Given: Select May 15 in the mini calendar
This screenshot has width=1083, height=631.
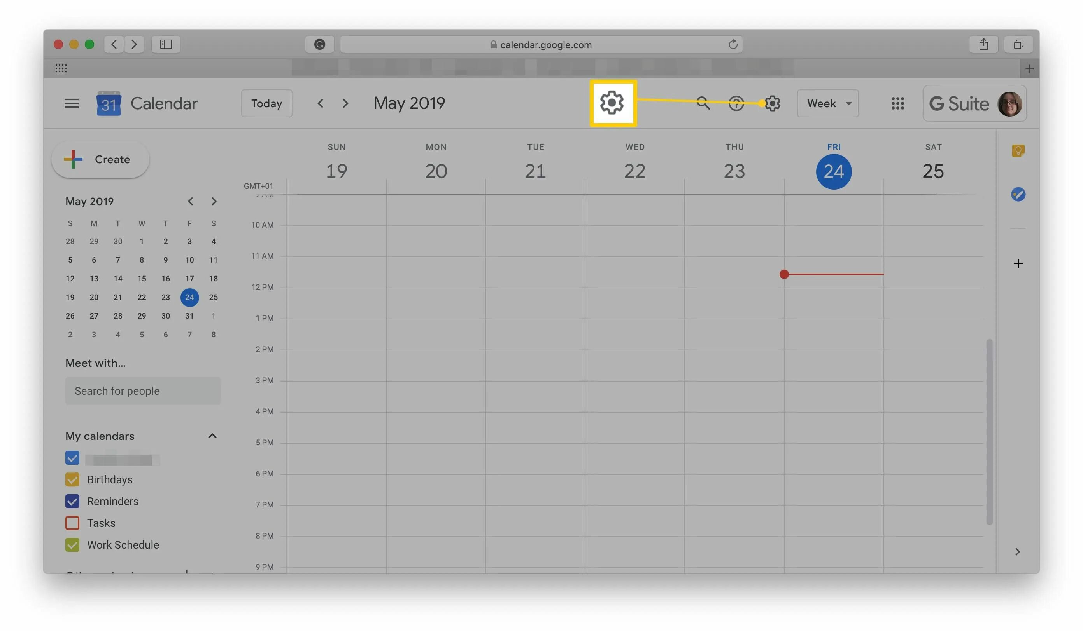Looking at the screenshot, I should tap(142, 279).
